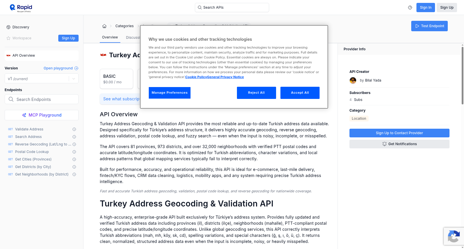Screen dimensions: 464x249
Task: Select API Overview in the sidebar
Action: (41, 56)
